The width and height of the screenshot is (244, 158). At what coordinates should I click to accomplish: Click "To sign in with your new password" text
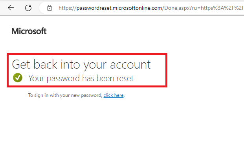click(x=65, y=95)
